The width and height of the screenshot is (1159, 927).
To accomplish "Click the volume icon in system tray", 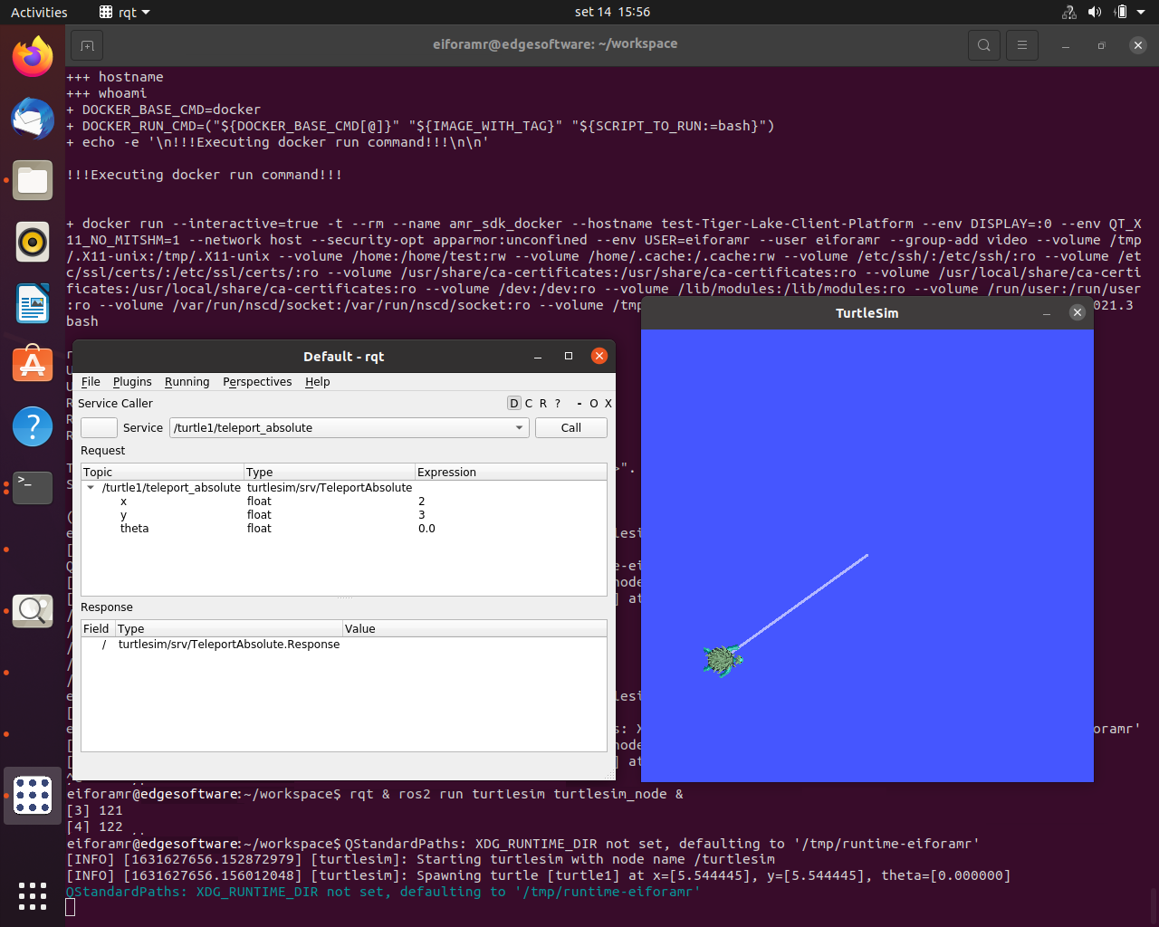I will pyautogui.click(x=1095, y=12).
